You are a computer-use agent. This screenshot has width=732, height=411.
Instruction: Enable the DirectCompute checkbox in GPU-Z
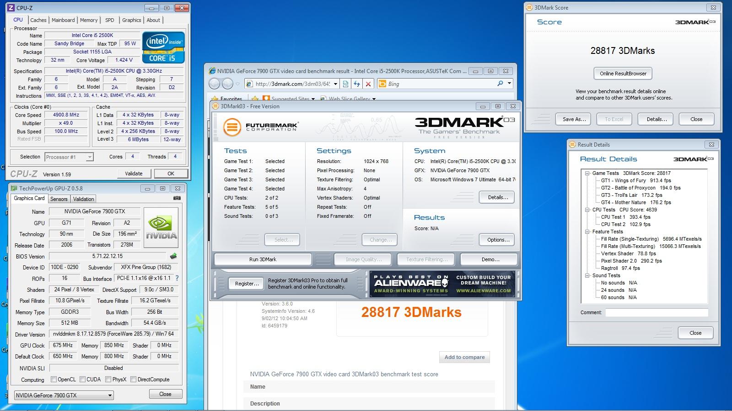[x=134, y=379]
